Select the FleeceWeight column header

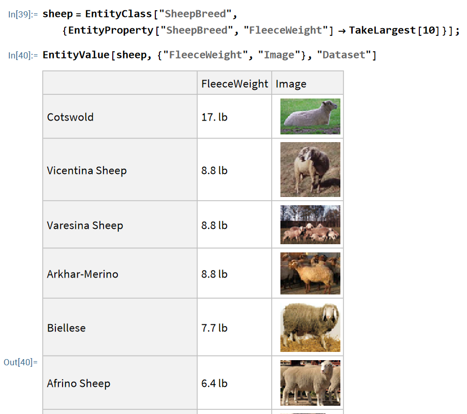(x=235, y=84)
